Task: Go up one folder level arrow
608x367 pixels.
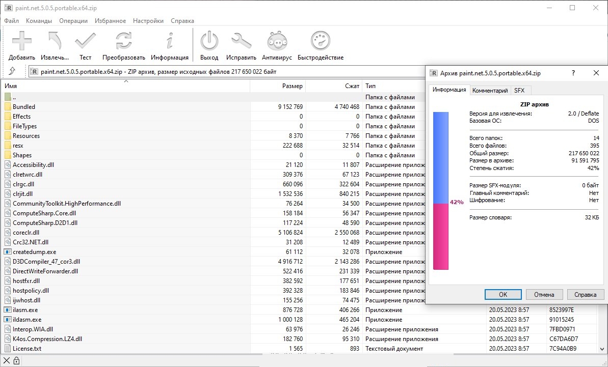Action: [12, 71]
